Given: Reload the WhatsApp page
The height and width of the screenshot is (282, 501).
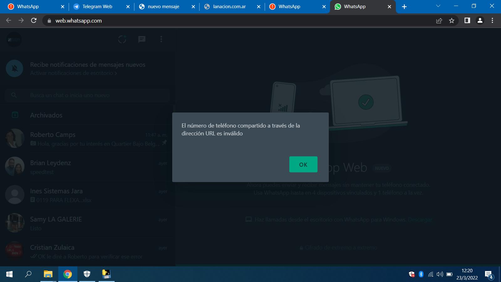Looking at the screenshot, I should pos(34,20).
